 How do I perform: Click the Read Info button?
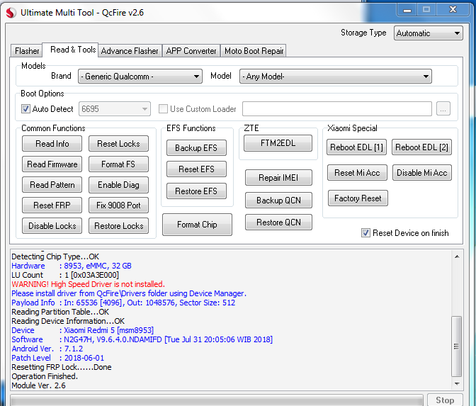[52, 144]
